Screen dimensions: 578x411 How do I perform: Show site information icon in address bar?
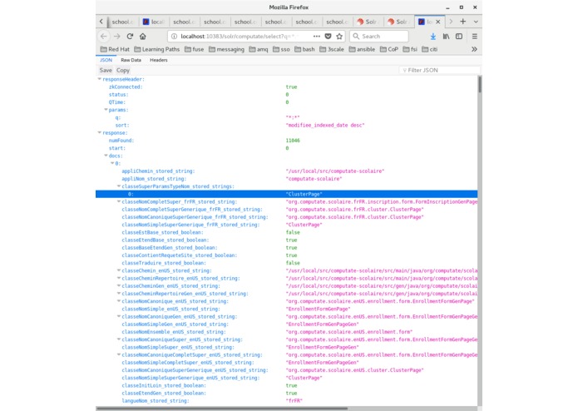coord(174,36)
